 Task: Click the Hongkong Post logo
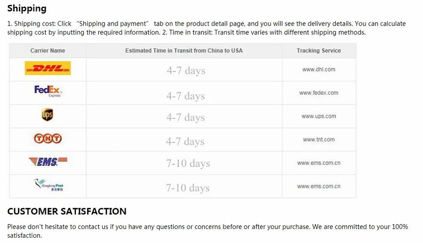point(48,185)
